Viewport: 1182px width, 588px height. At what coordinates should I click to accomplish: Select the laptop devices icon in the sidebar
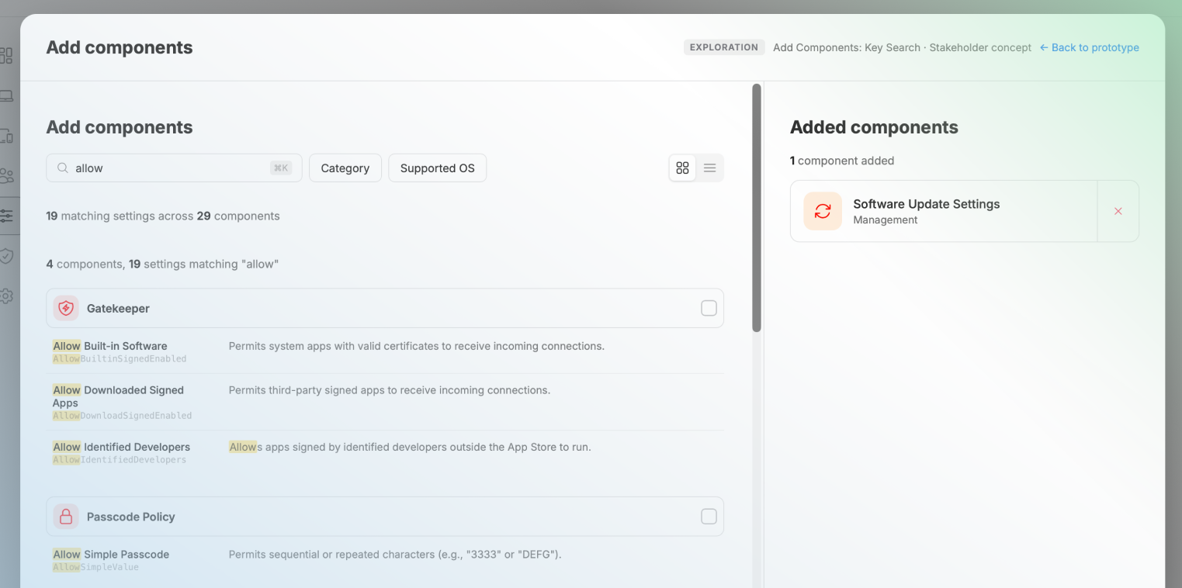coord(8,94)
